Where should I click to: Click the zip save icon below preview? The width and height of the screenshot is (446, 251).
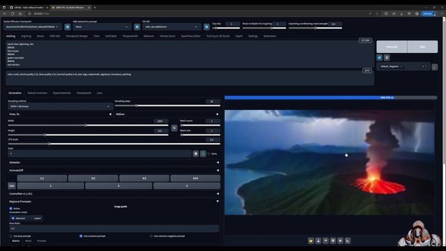coord(325,241)
